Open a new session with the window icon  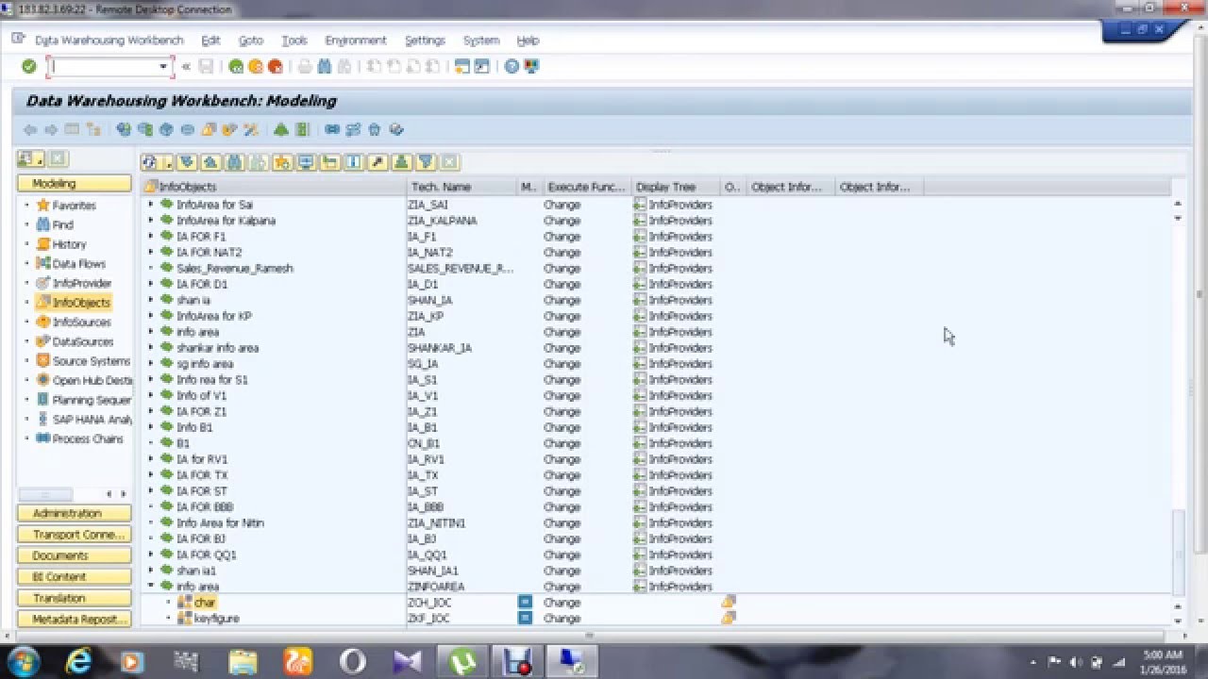coord(462,66)
